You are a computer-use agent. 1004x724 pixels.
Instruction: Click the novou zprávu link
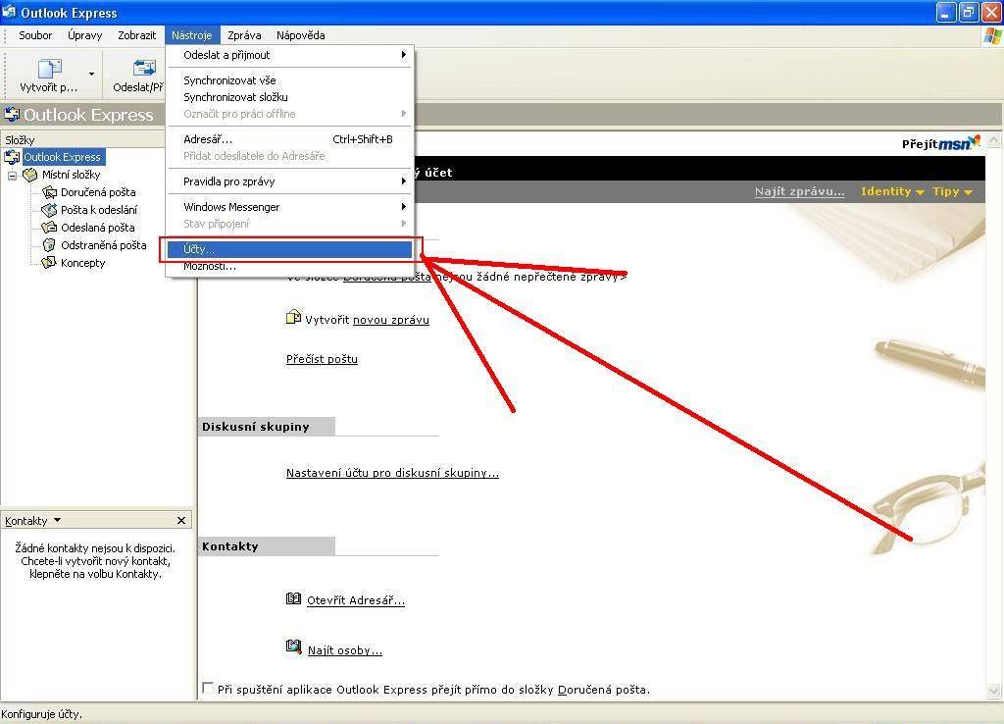390,320
